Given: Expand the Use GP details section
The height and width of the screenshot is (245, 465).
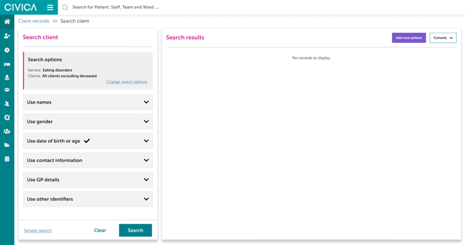Looking at the screenshot, I should (88, 179).
